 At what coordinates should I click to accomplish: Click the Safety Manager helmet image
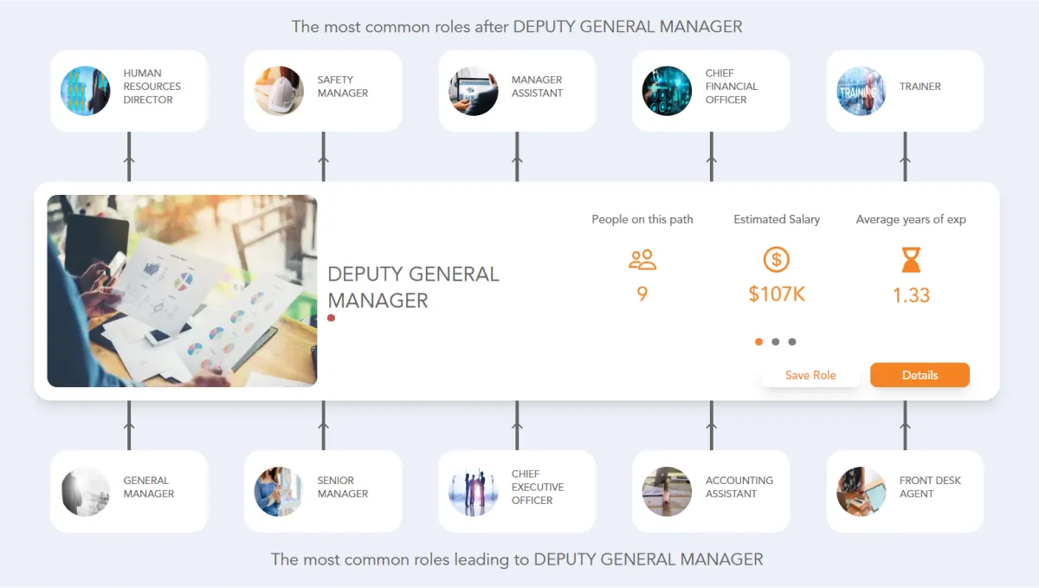[279, 91]
